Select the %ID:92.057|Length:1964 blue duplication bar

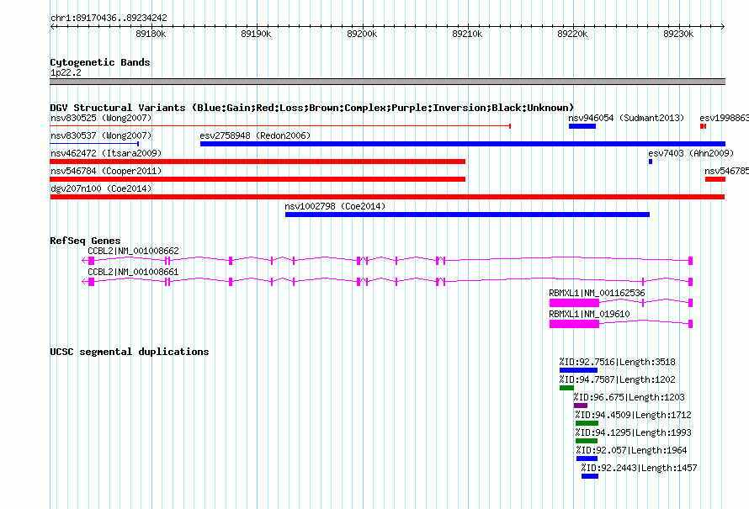coord(587,459)
